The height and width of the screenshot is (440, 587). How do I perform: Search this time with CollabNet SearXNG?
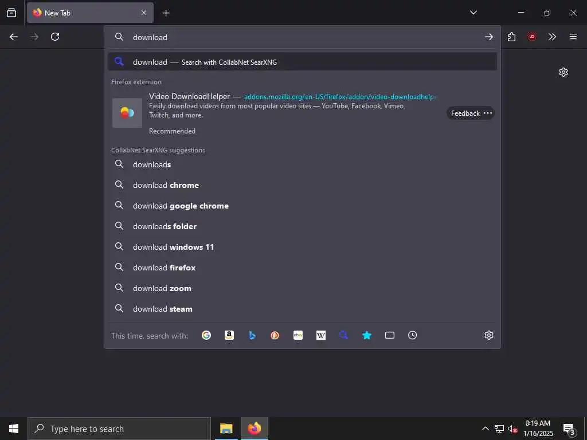344,335
